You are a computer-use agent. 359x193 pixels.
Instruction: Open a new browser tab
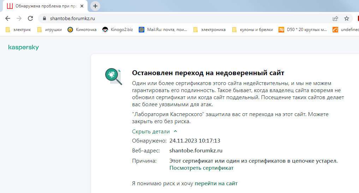pos(95,6)
